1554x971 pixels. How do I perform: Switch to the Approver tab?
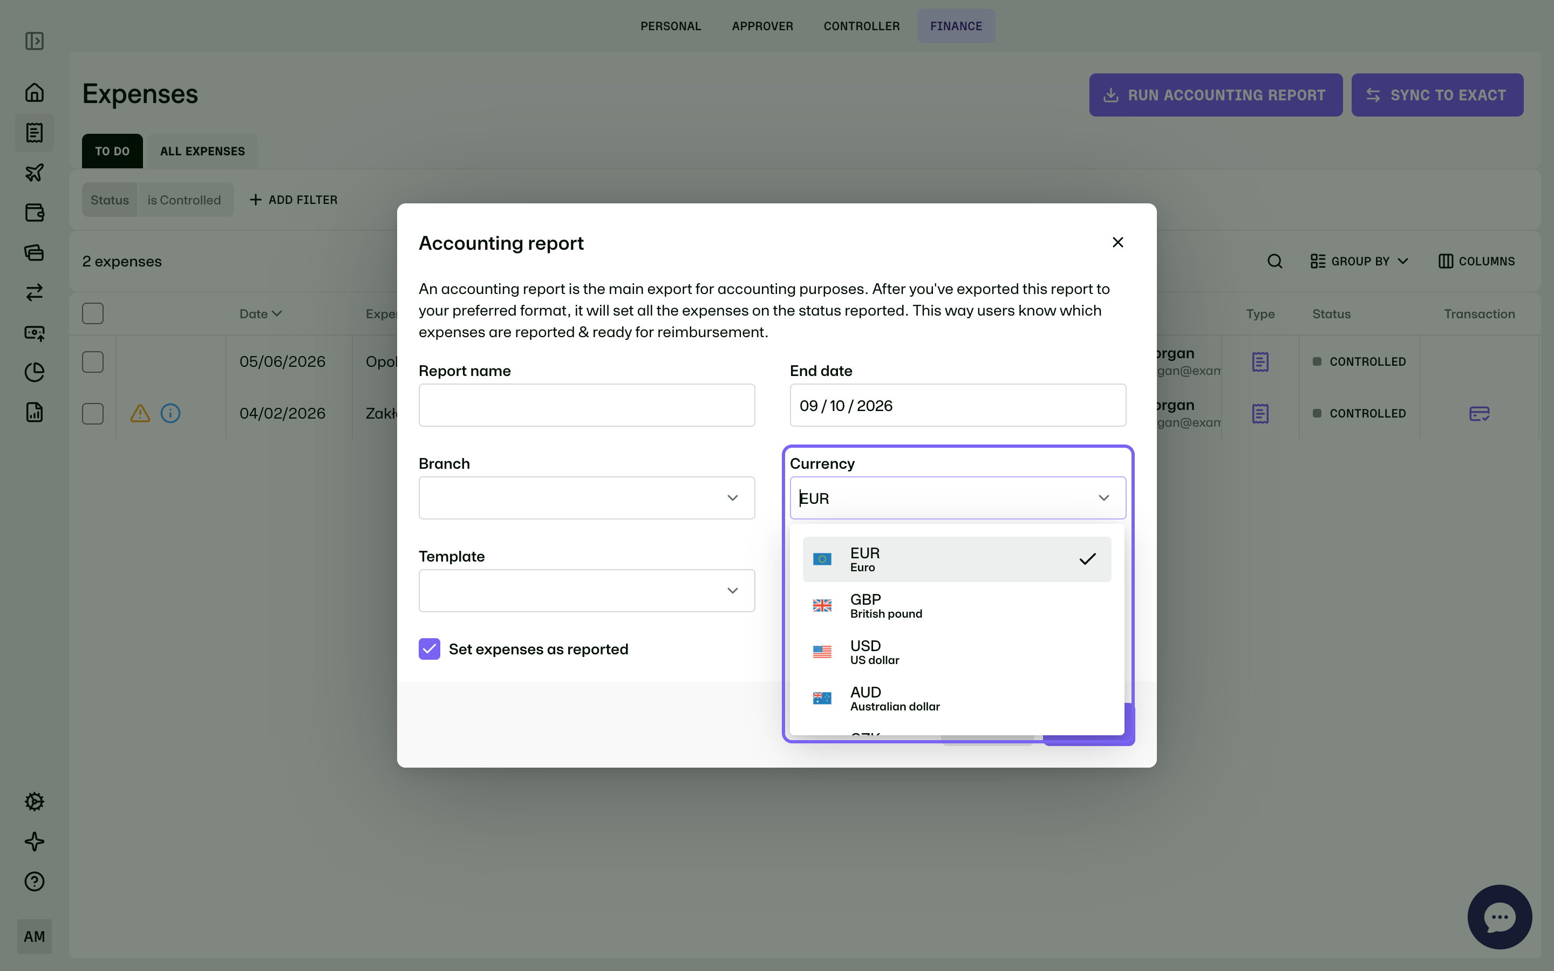tap(762, 26)
